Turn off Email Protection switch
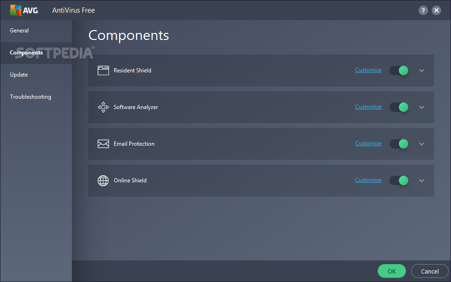The height and width of the screenshot is (282, 451). (x=399, y=144)
